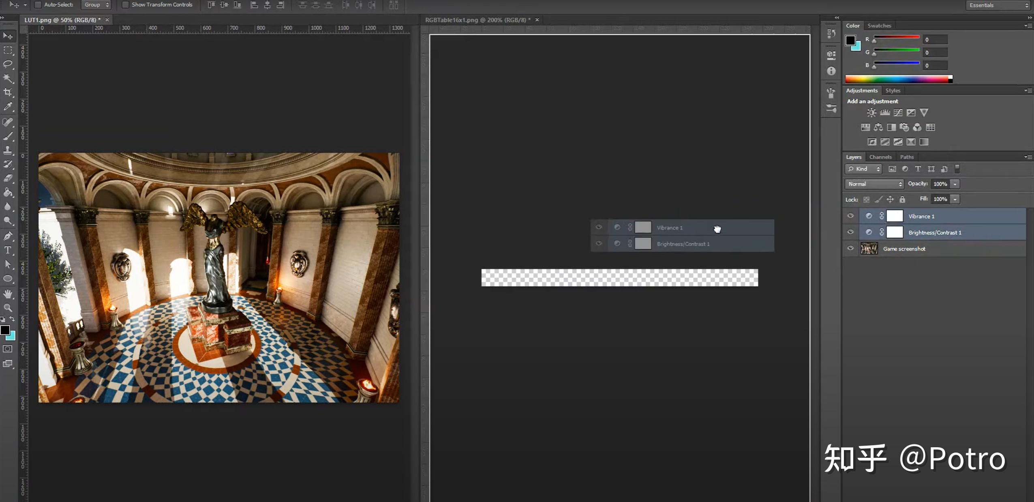Enable the Auto-Select checkbox
The height and width of the screenshot is (502, 1034).
[38, 5]
